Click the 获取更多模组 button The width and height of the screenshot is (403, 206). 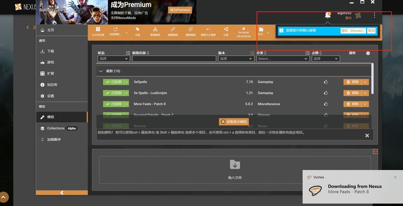click(234, 122)
